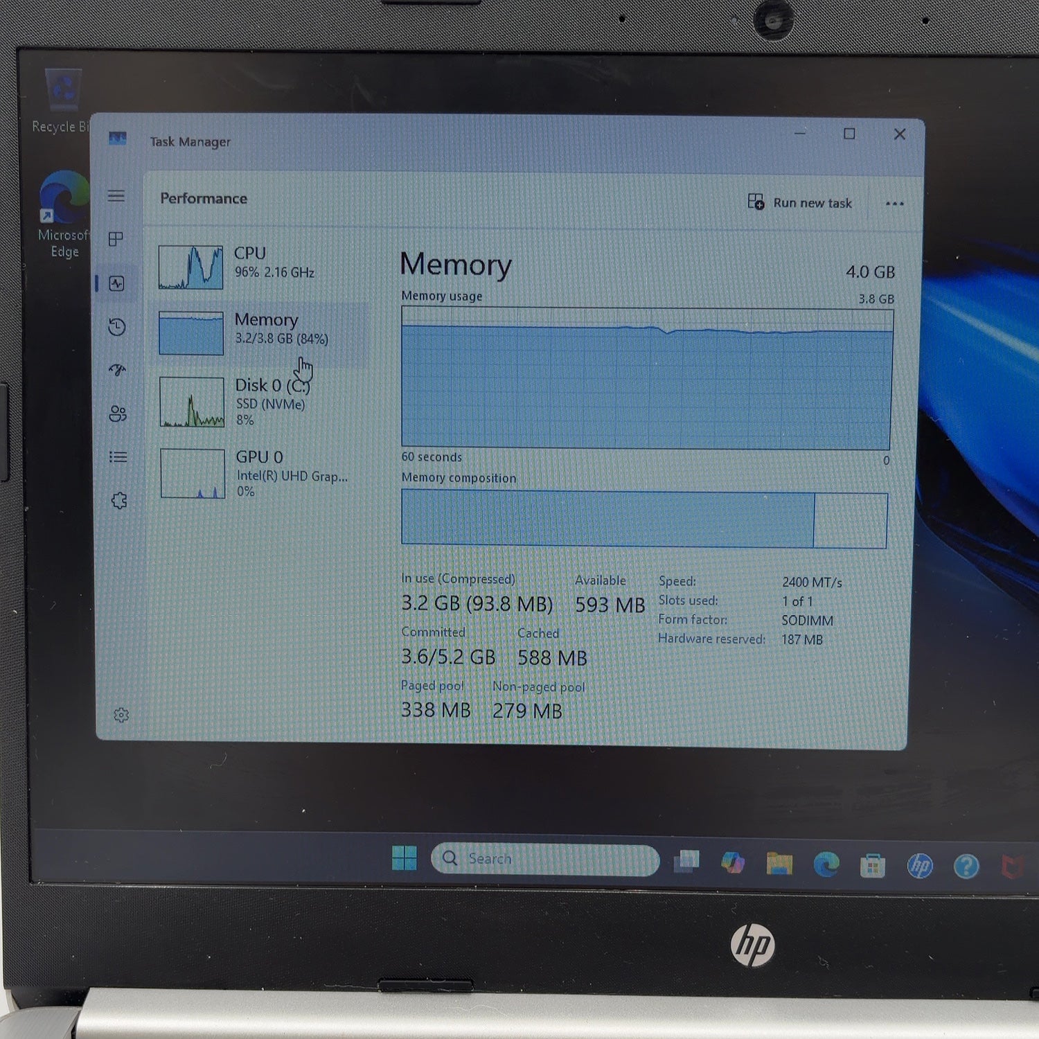
Task: Open the hamburger navigation menu
Action: pyautogui.click(x=116, y=196)
